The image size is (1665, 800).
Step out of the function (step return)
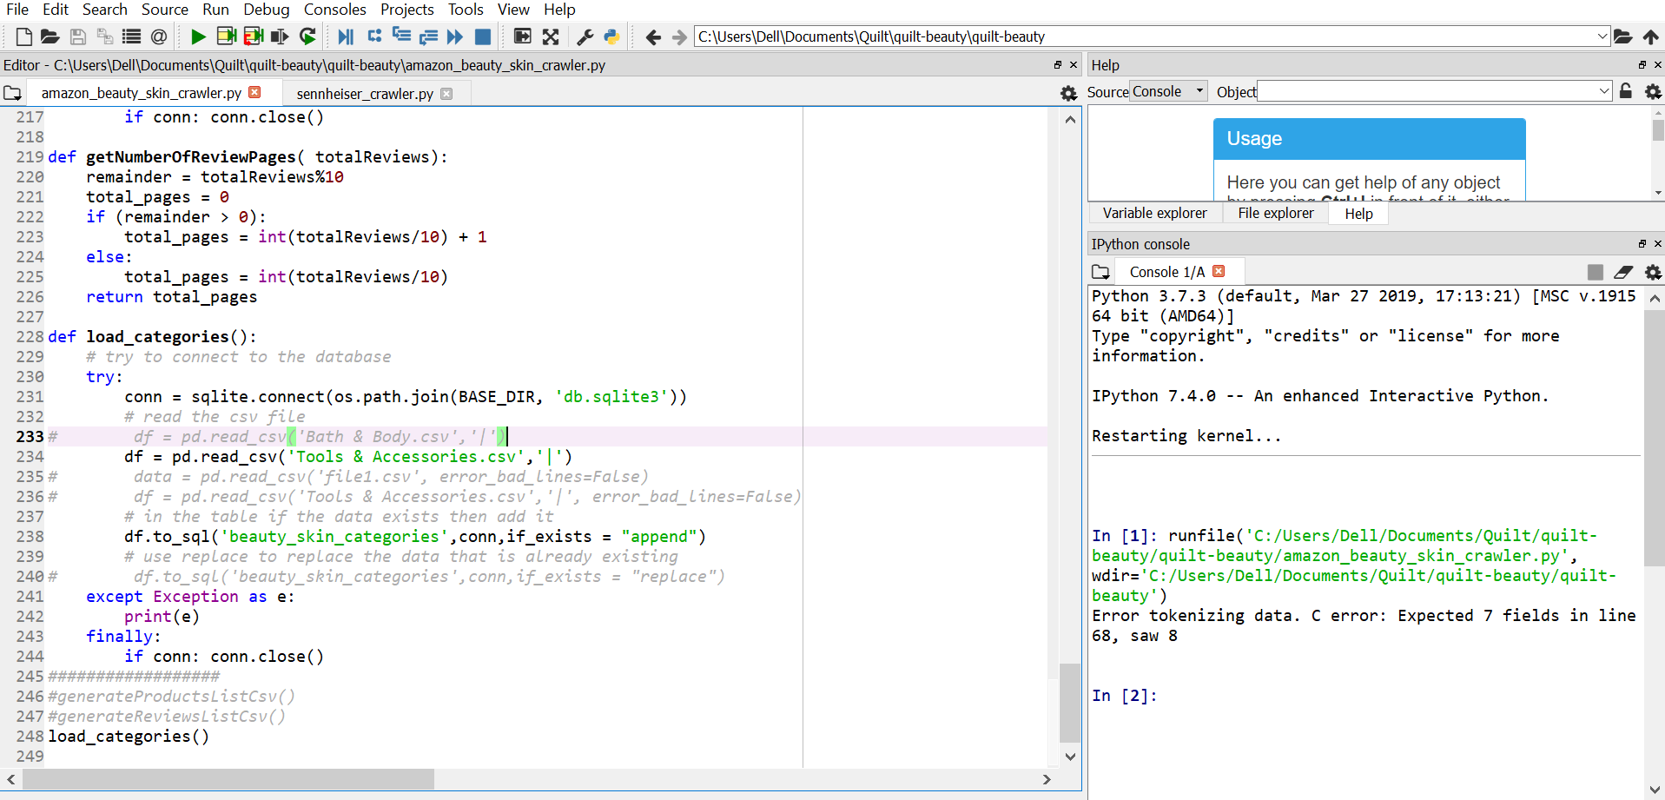428,36
